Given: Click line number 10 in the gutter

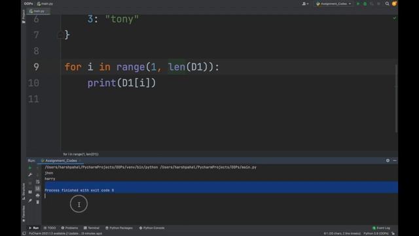Looking at the screenshot, I should point(33,83).
